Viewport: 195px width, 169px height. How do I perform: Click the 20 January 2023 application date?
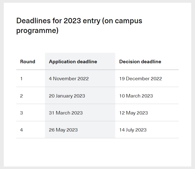click(x=67, y=96)
